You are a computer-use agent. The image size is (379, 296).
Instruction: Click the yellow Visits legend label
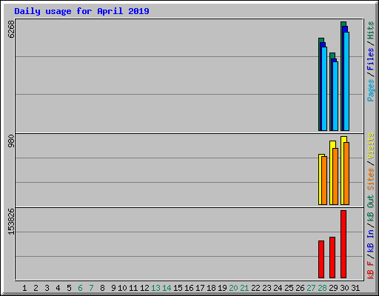(x=371, y=146)
